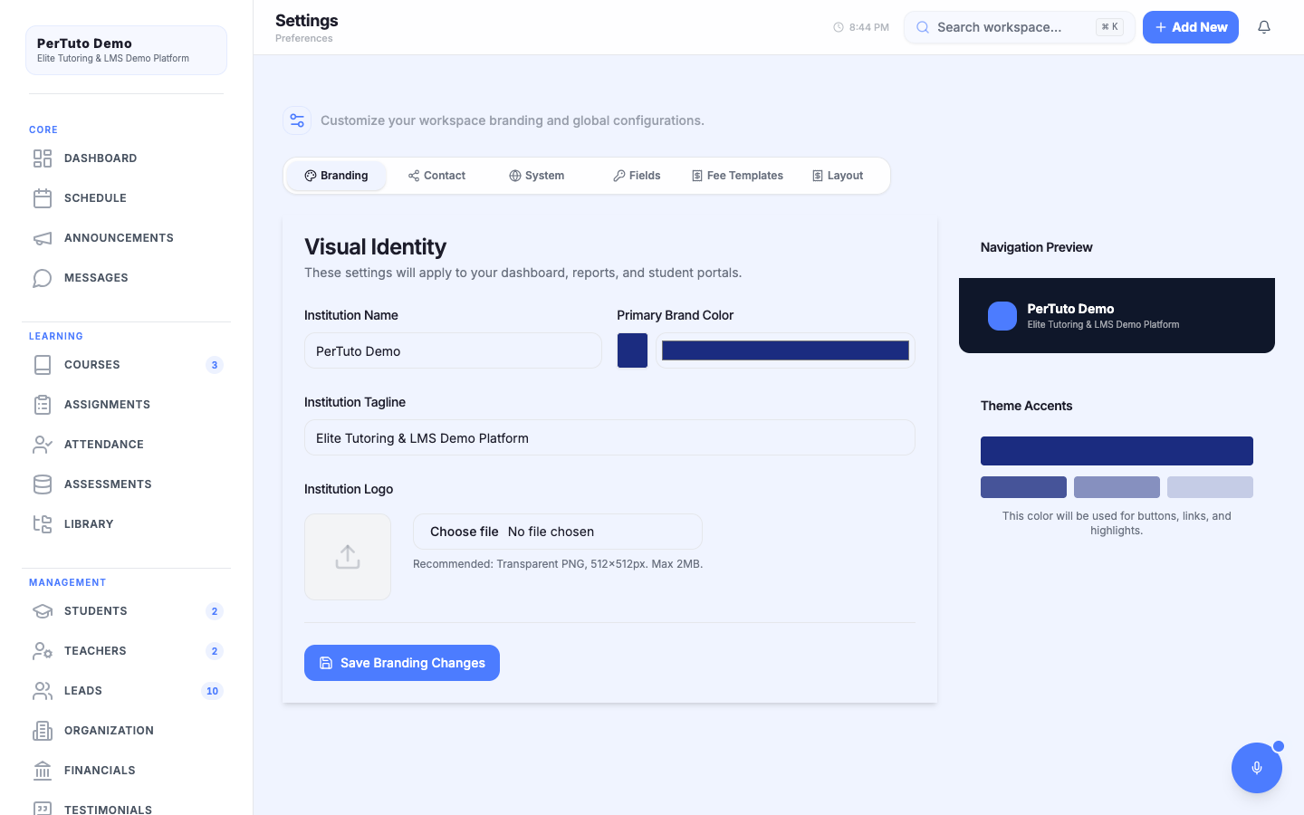
Task: Open Dashboard from the sidebar
Action: click(x=126, y=158)
